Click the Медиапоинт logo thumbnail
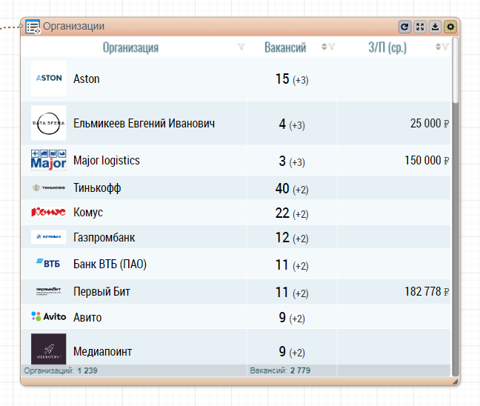This screenshot has width=480, height=406. (48, 350)
